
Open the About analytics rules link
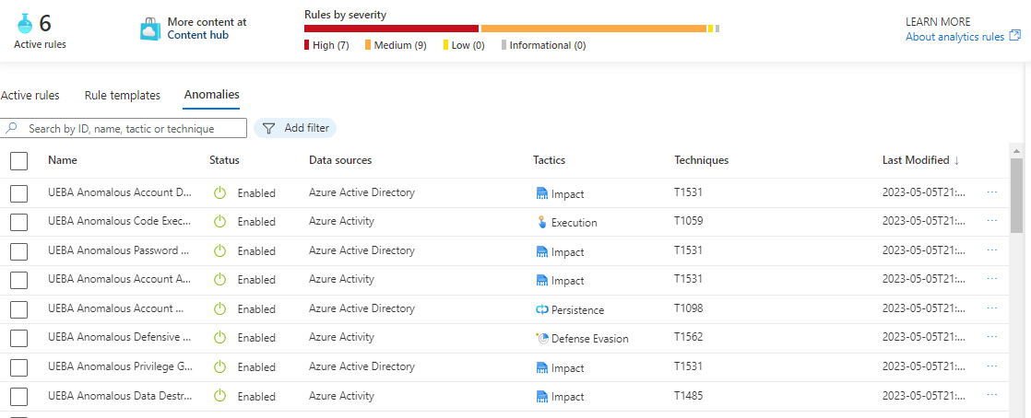pyautogui.click(x=954, y=37)
